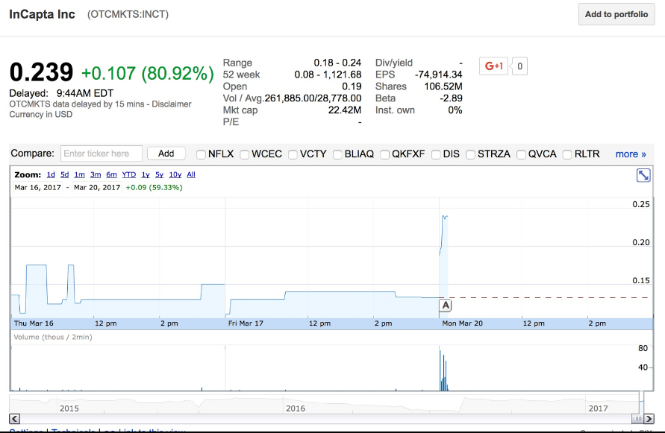The width and height of the screenshot is (665, 433).
Task: Tick the BLIAQ compare checkbox
Action: [337, 154]
